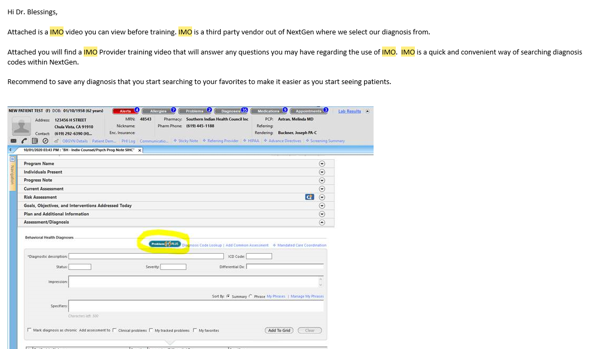The image size is (590, 349).
Task: Expand the Current Assessment section
Action: click(x=322, y=189)
